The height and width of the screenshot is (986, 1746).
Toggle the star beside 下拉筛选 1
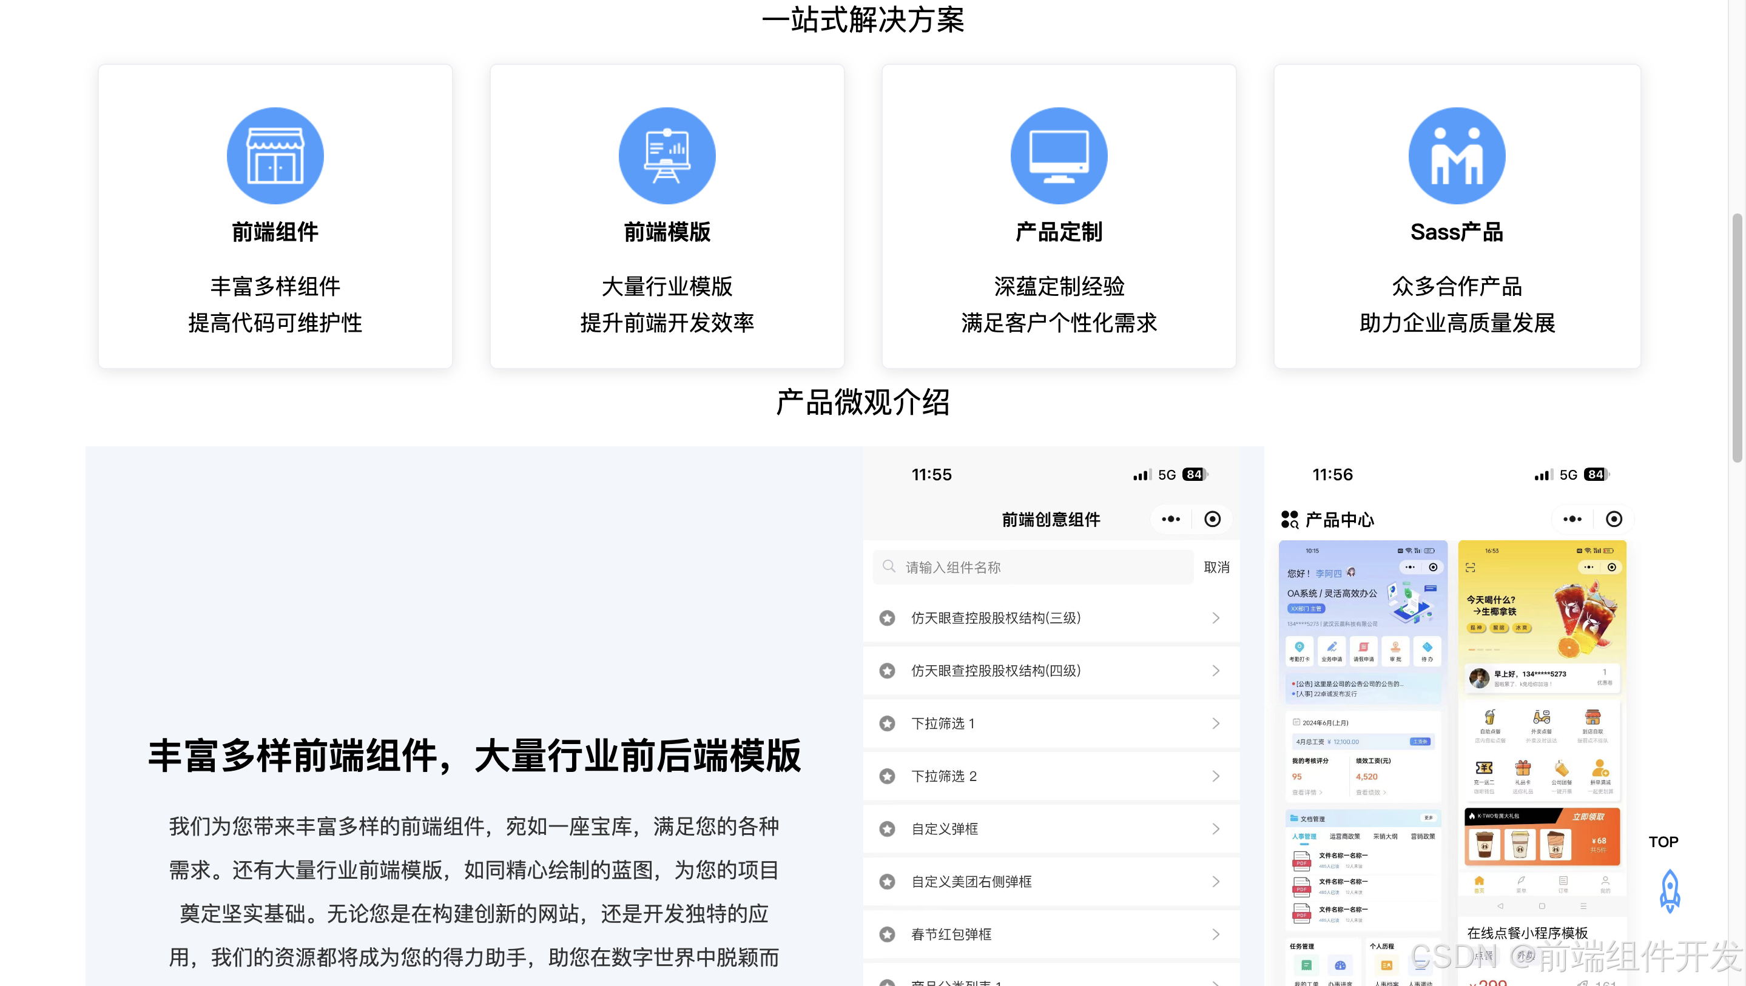886,724
